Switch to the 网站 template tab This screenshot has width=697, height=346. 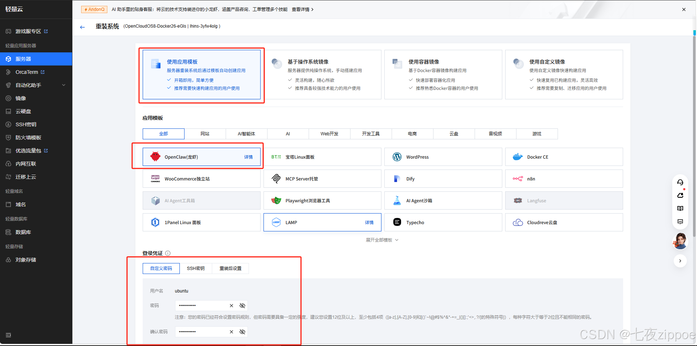coord(205,134)
